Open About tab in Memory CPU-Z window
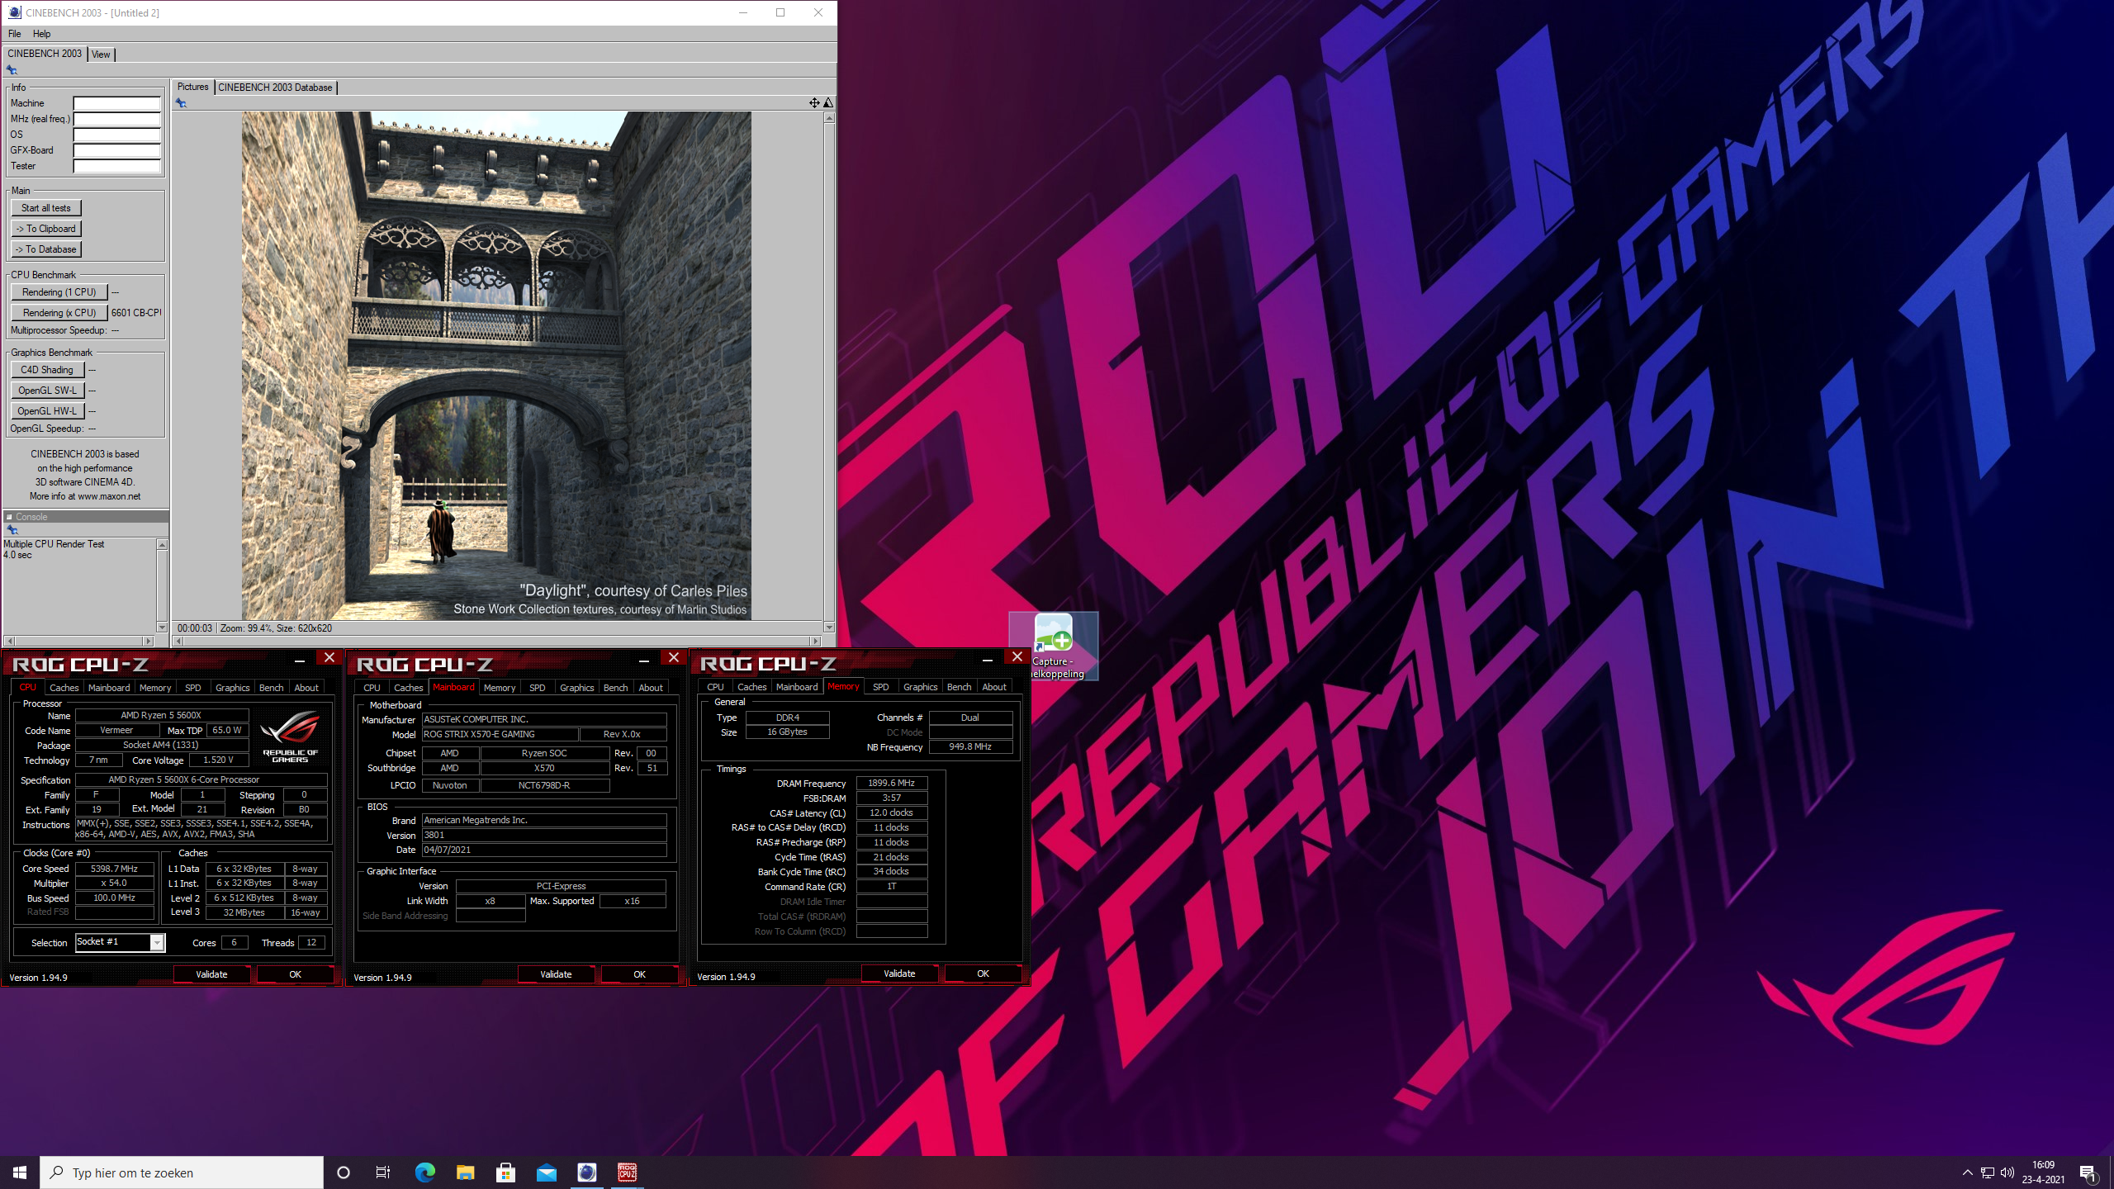2114x1189 pixels. pyautogui.click(x=994, y=687)
